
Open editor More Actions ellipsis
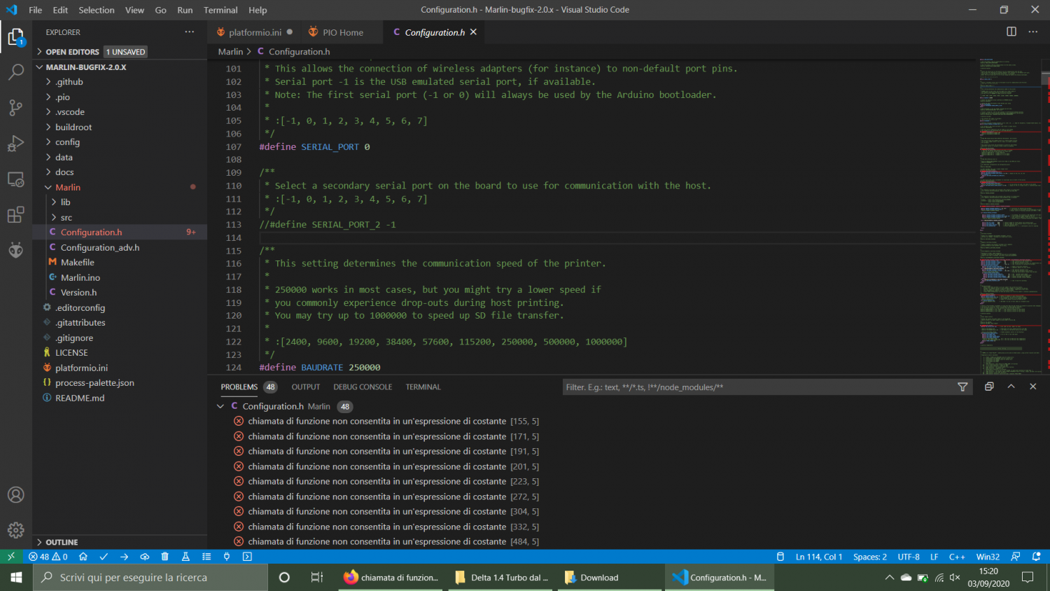tap(1033, 32)
